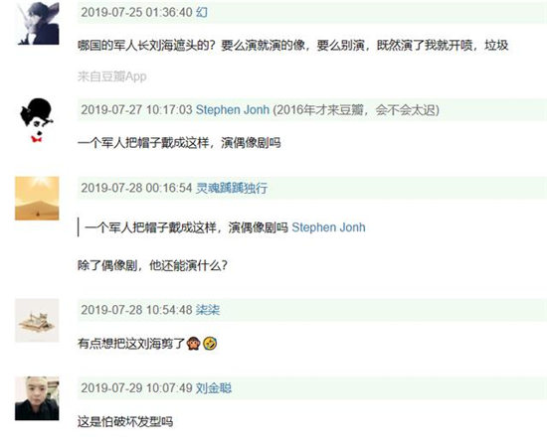Visit username link 幻
Viewport: 547px width, 445px height.
(x=202, y=12)
